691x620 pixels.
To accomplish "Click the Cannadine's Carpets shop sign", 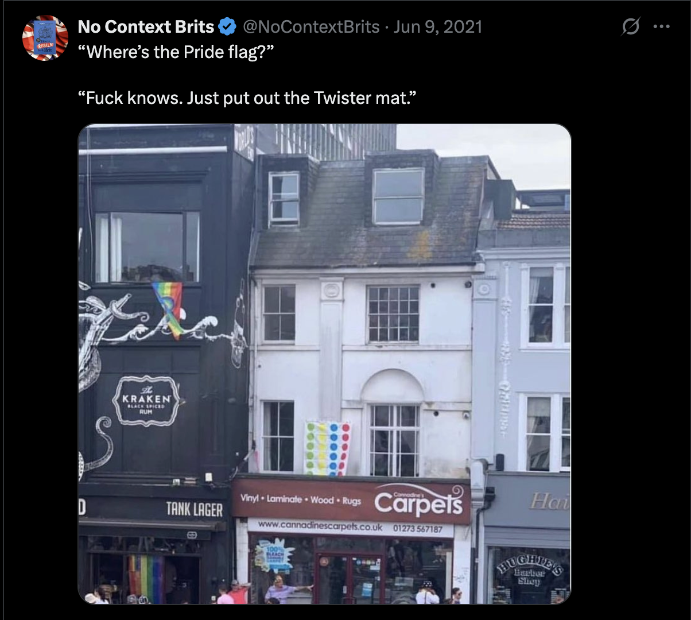I will pos(419,501).
